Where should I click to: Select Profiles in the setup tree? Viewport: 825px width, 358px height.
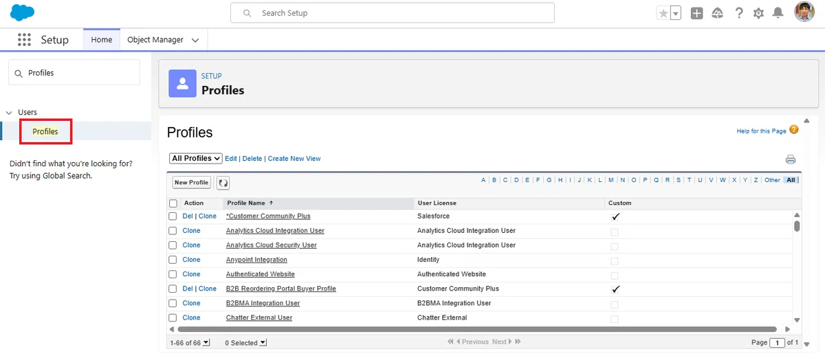45,131
